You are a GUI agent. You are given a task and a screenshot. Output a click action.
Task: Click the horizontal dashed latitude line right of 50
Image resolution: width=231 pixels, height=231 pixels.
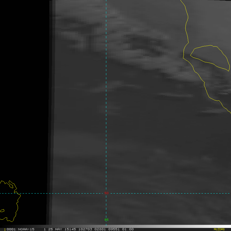pos(167,193)
